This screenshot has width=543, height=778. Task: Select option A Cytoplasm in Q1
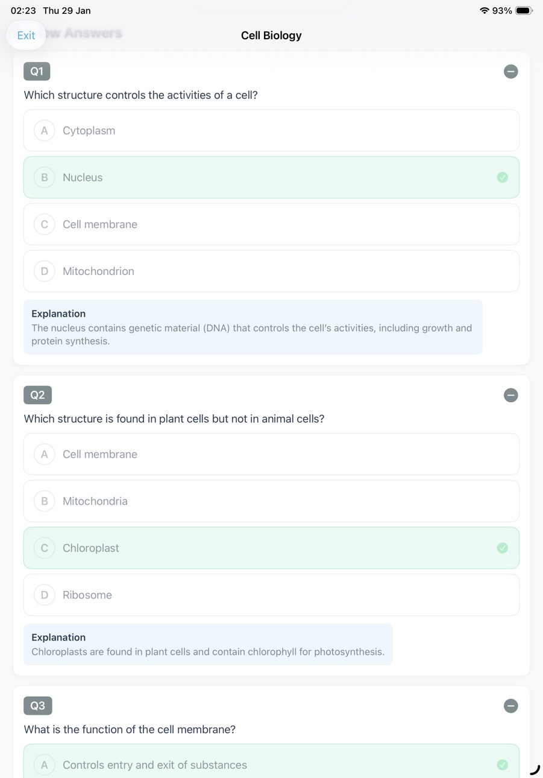[x=271, y=130]
